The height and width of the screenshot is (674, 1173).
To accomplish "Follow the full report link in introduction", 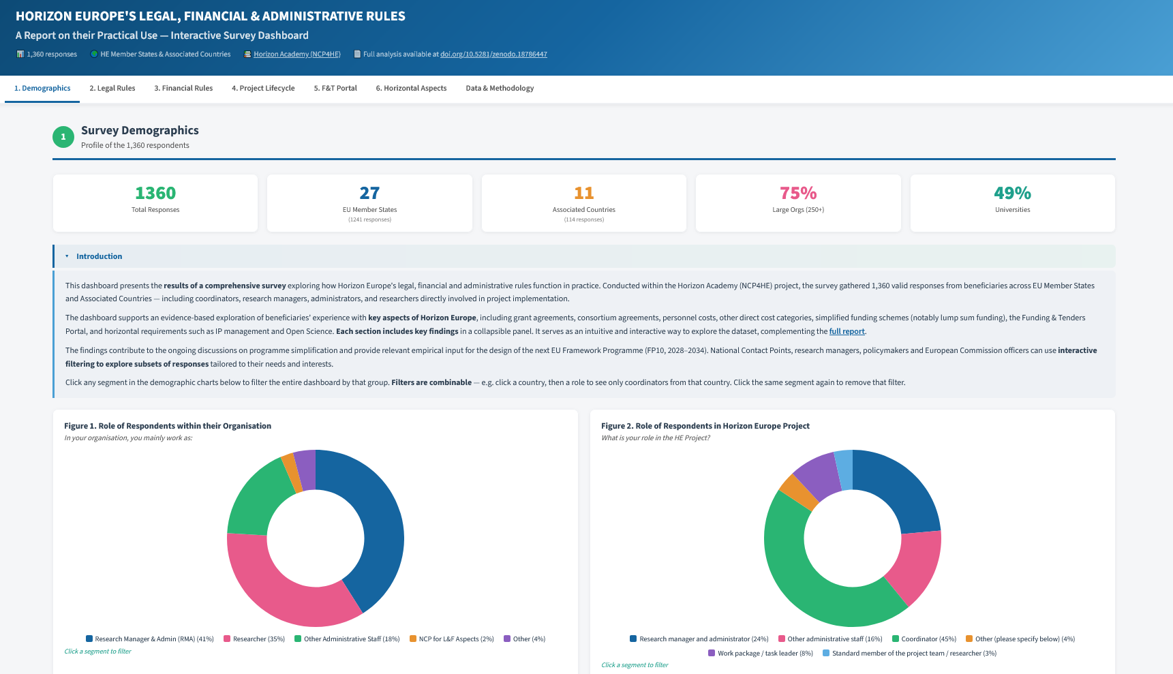I will [x=847, y=331].
